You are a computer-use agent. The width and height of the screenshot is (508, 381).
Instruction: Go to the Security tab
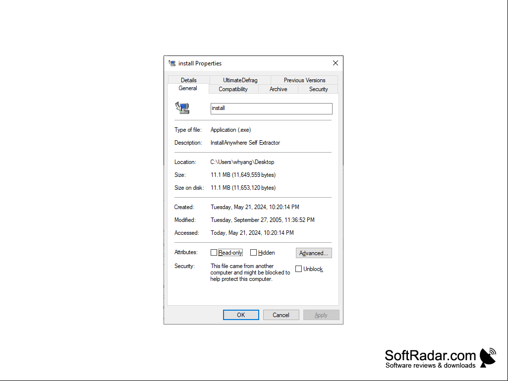pos(318,89)
